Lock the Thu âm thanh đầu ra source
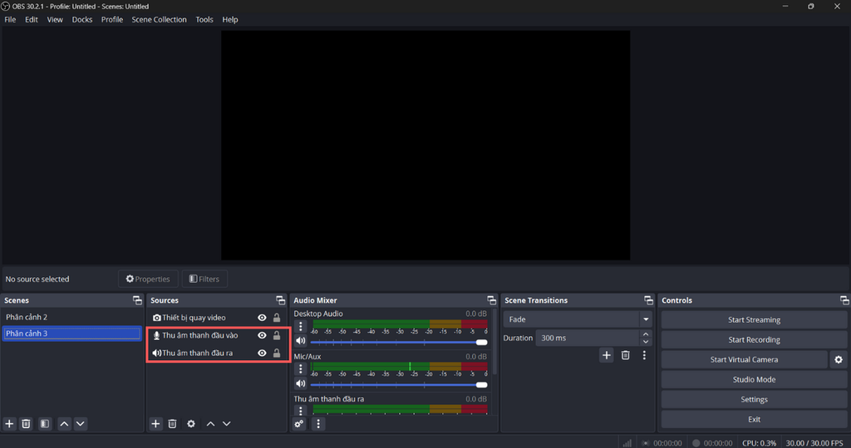The height and width of the screenshot is (448, 851). 277,353
